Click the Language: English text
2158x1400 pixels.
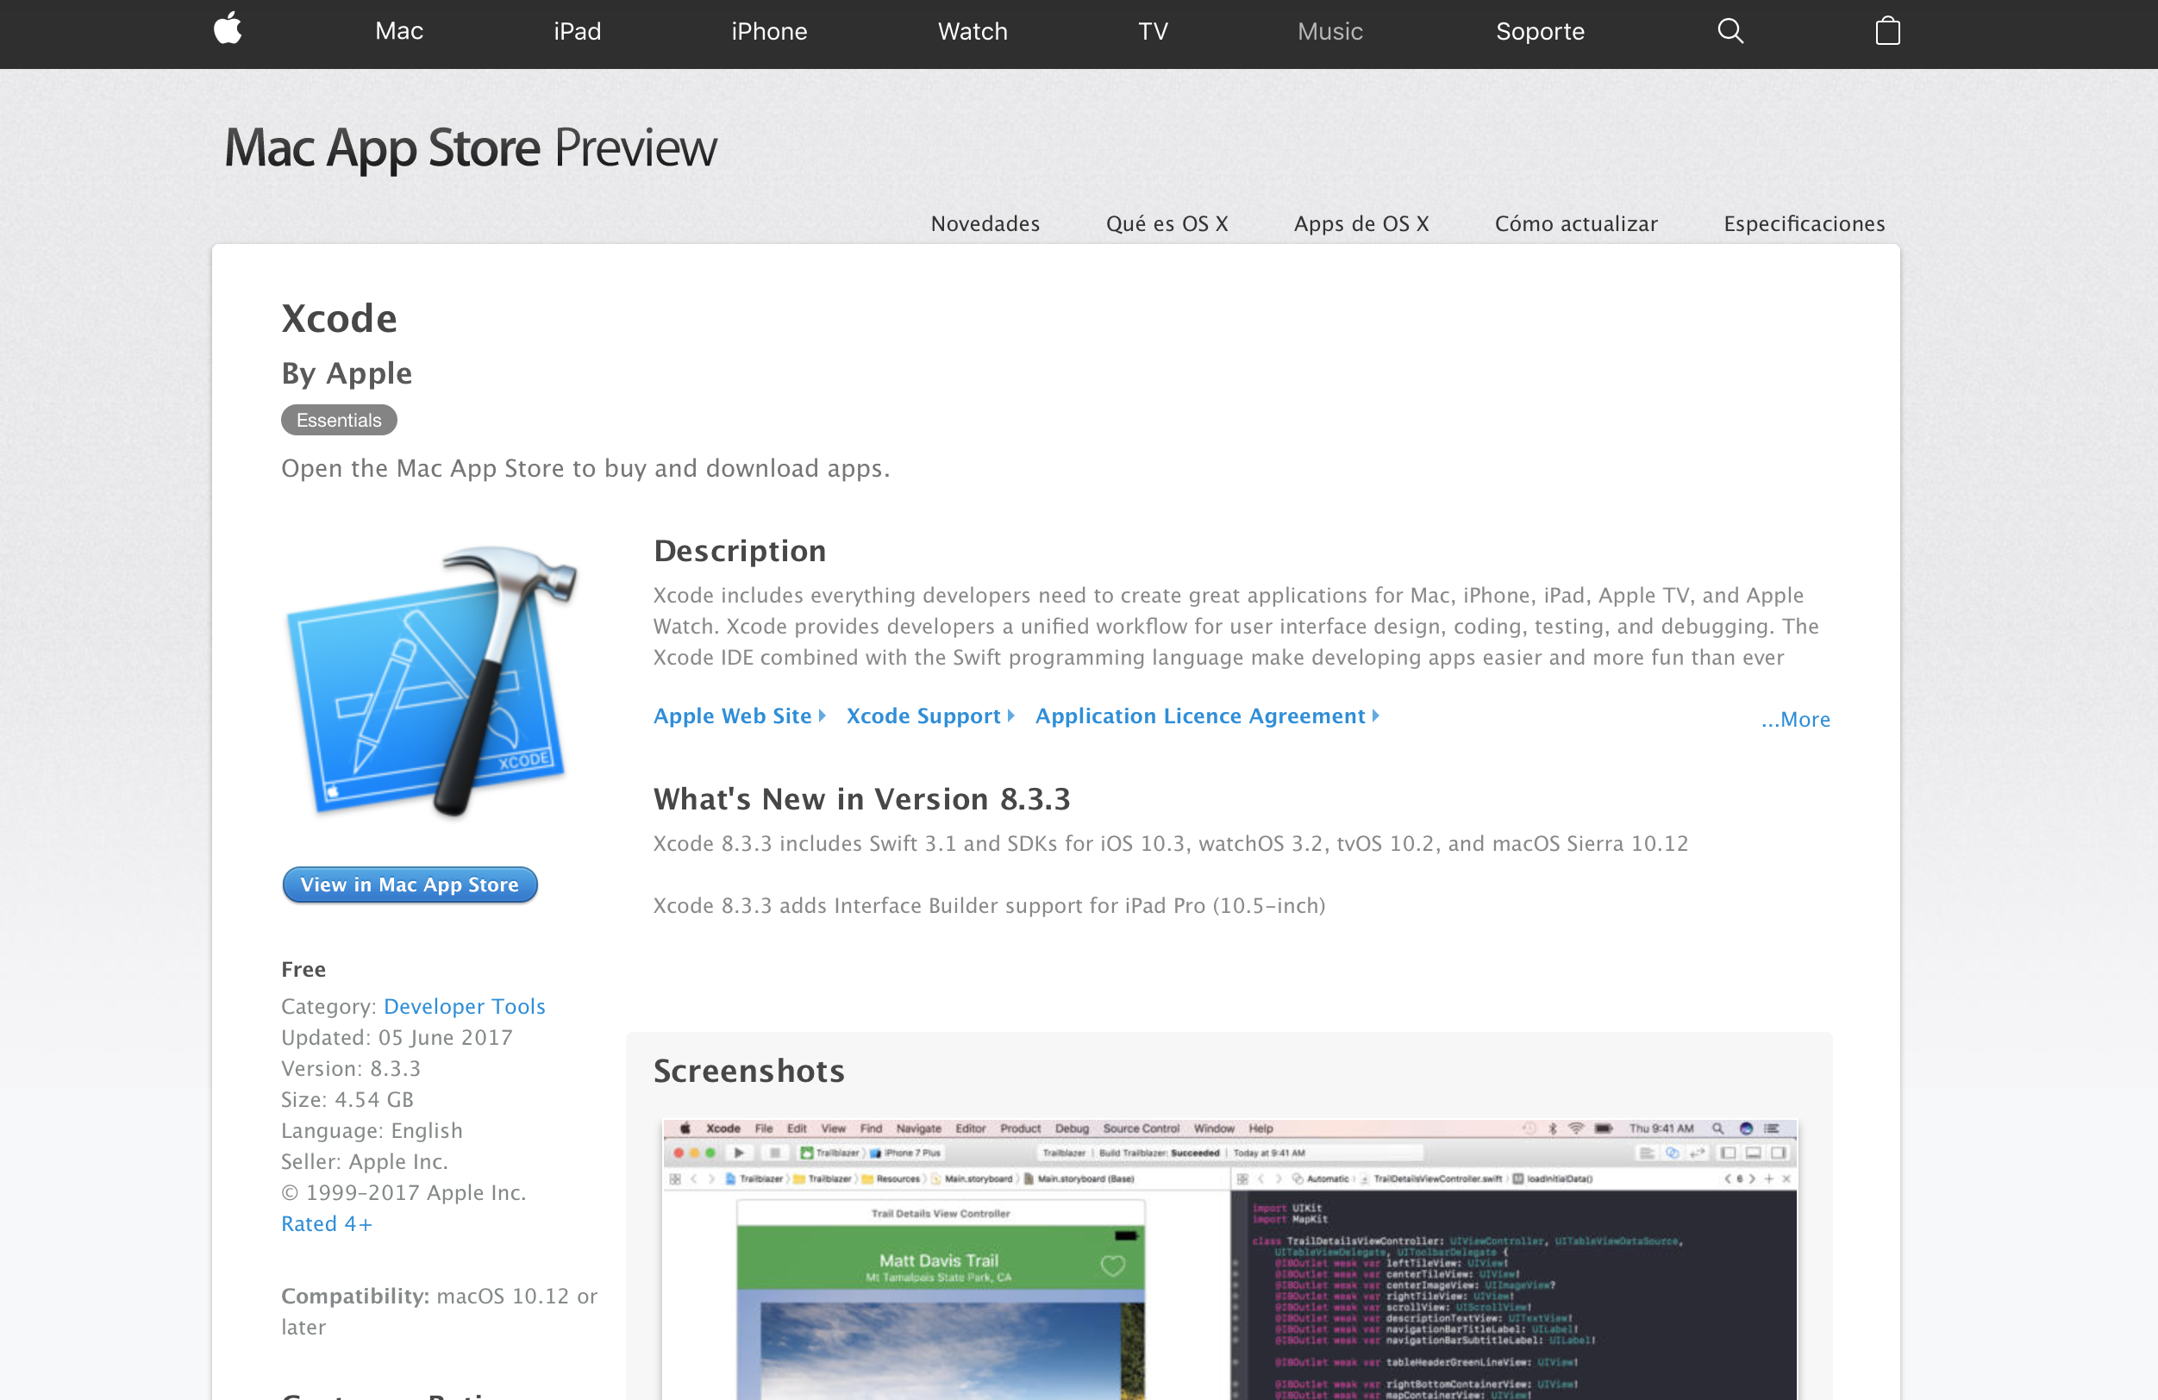[372, 1130]
